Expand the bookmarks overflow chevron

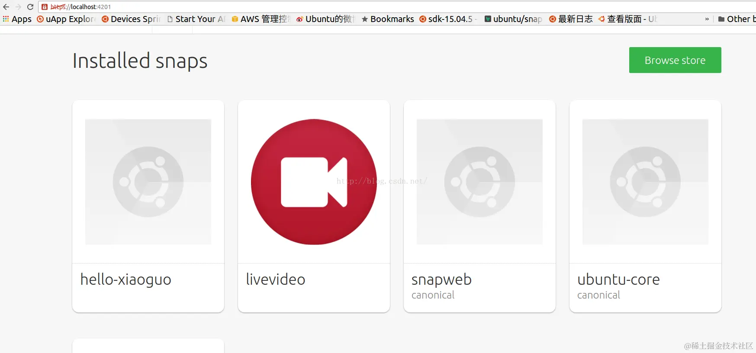pos(707,19)
